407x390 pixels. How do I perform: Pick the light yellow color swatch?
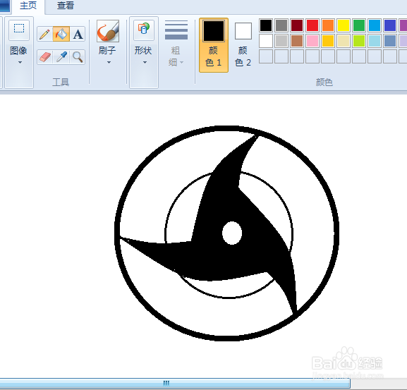click(344, 41)
